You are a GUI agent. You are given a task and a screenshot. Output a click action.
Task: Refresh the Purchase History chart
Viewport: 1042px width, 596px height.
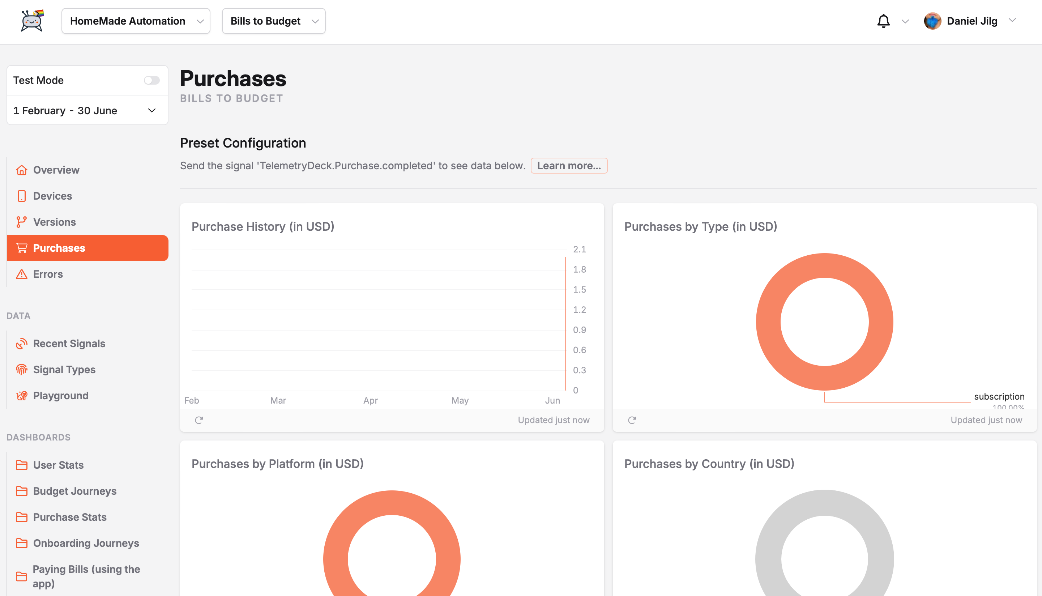(x=199, y=420)
